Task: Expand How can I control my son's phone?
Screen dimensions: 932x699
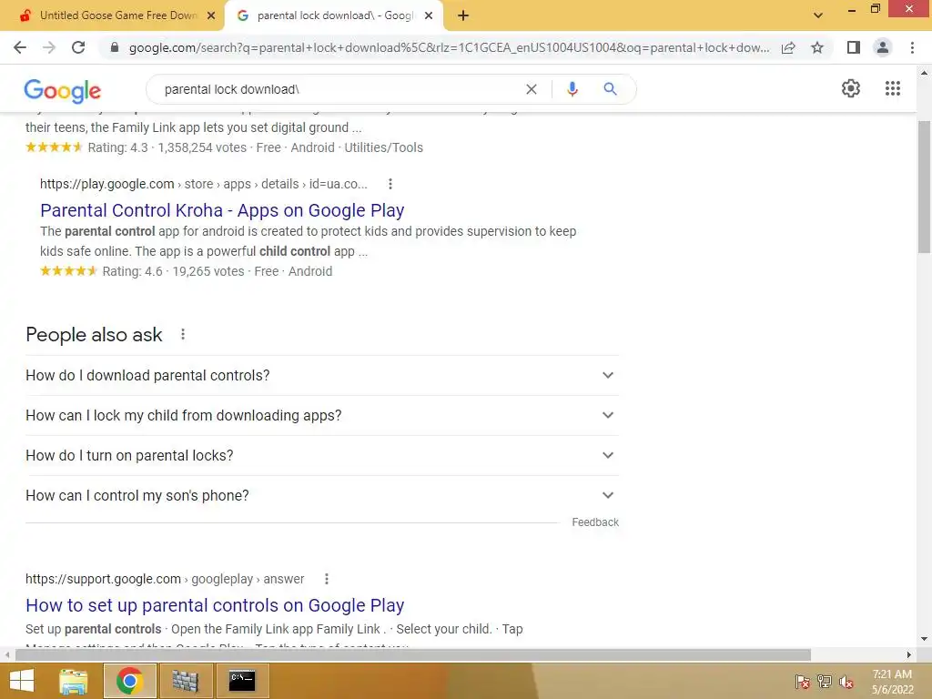Action: (x=322, y=495)
